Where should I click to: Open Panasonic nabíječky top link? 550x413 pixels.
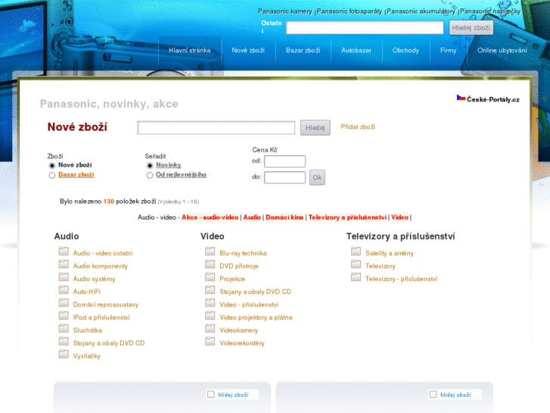tap(490, 11)
